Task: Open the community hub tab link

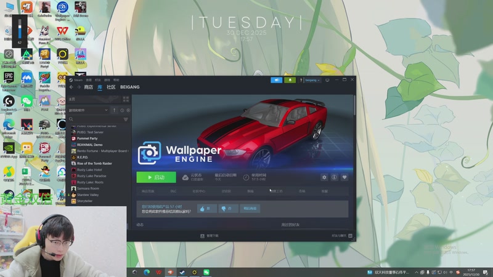Action: tap(198, 191)
